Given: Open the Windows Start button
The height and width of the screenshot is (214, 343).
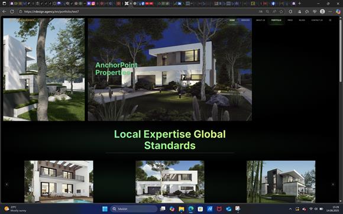Looking at the screenshot, I should [x=105, y=209].
